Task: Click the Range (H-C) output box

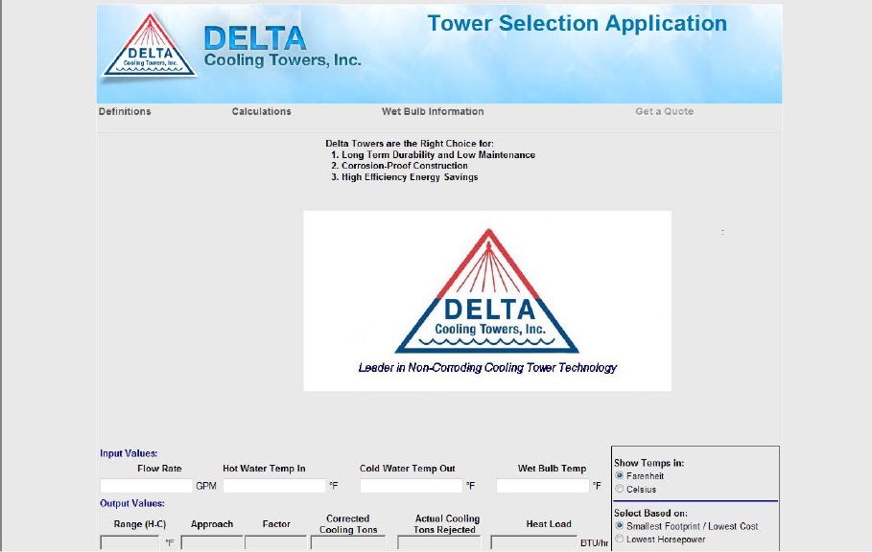Action: coord(130,543)
